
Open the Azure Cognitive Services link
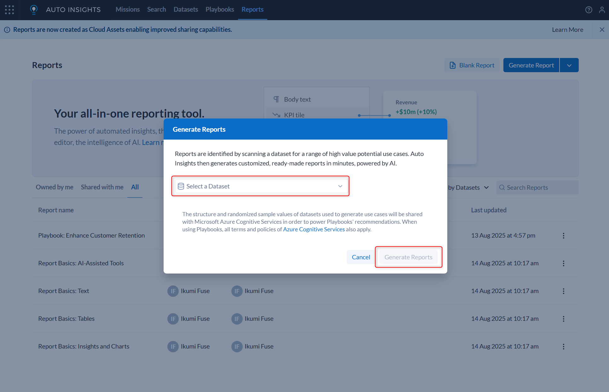[x=314, y=229]
